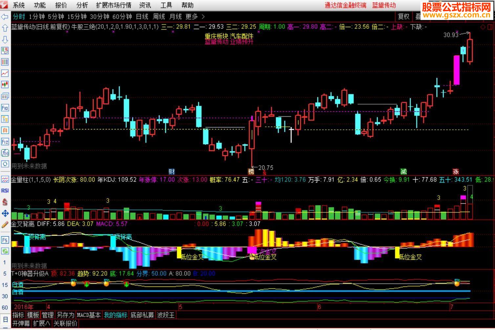495x330 pixels.
Task: Open the 帮助 menu
Action: point(187,5)
